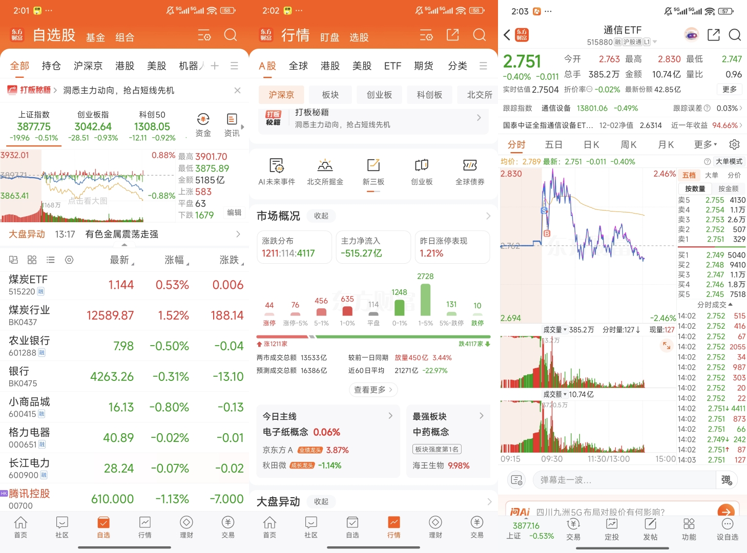Tap 功能 on ETF bottom bar
Screen dimensions: 747x553
689,529
